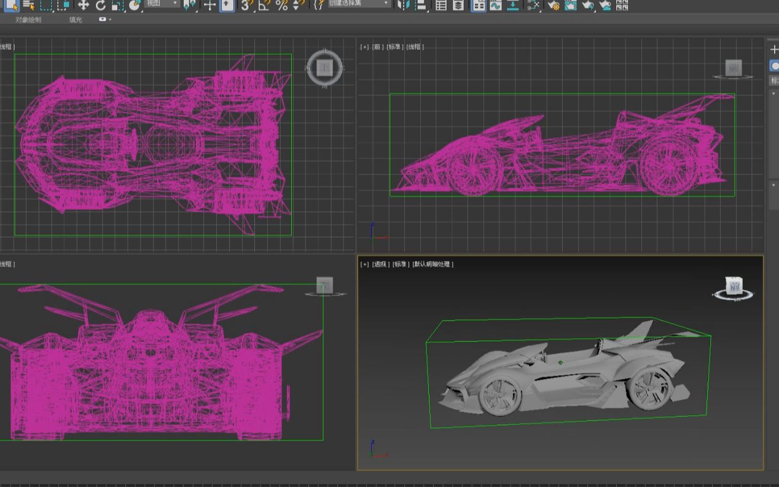Choose the Select and Scale tool
The width and height of the screenshot is (779, 487).
click(118, 5)
